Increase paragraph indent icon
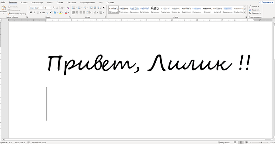This screenshot has width=275, height=144. (95, 8)
